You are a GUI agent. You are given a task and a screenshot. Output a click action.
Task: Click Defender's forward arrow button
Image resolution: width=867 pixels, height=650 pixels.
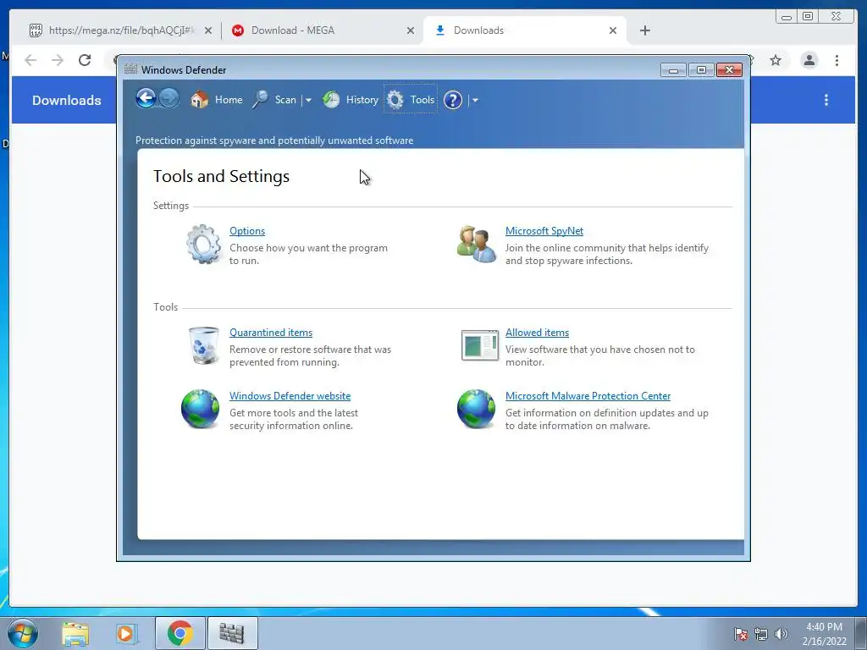coord(169,99)
